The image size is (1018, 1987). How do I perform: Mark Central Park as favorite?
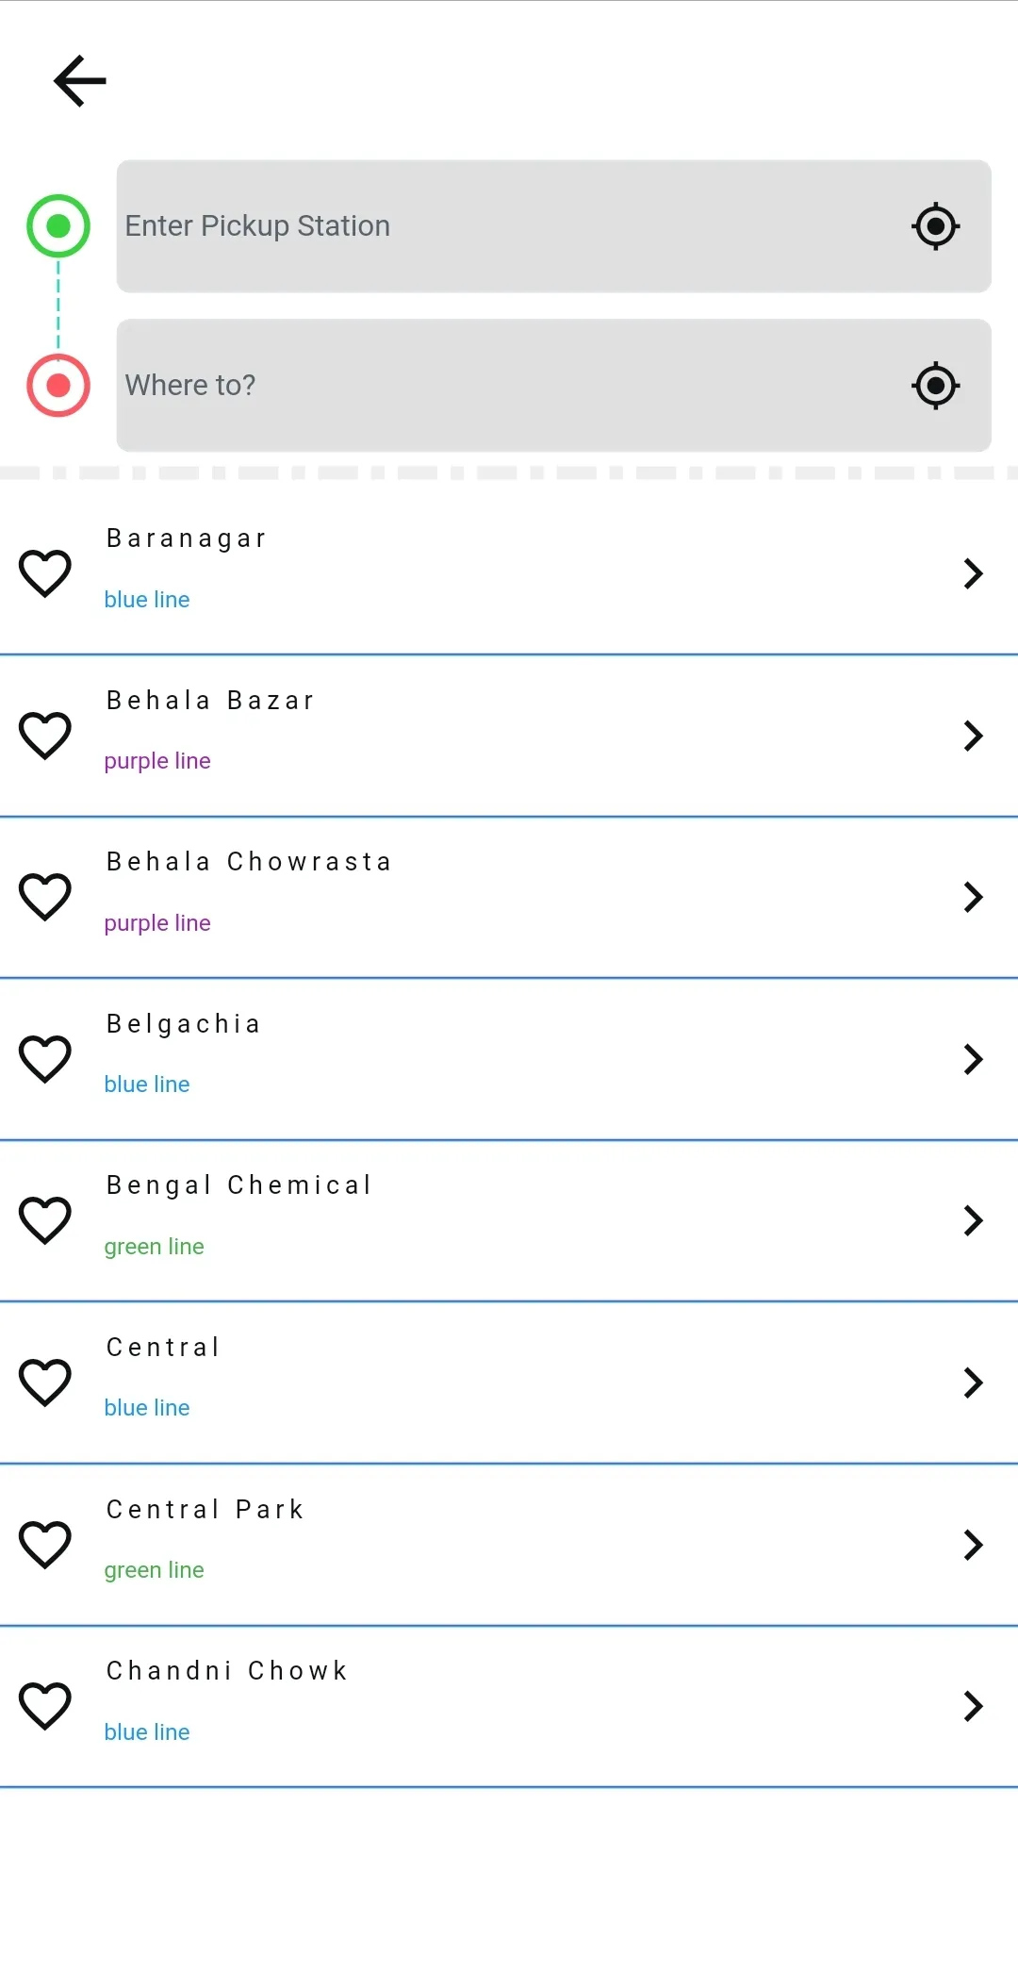coord(45,1545)
